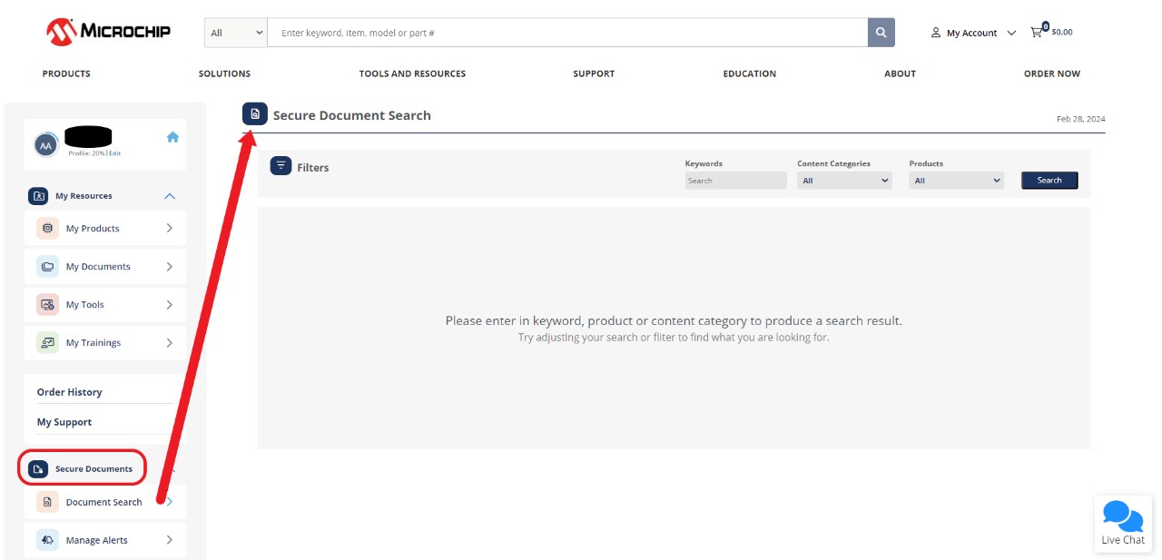1162x560 pixels.
Task: Click the Secure Documents folder icon
Action: (37, 467)
